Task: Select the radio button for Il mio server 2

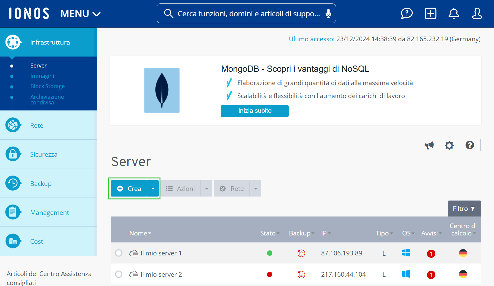Action: click(x=119, y=274)
